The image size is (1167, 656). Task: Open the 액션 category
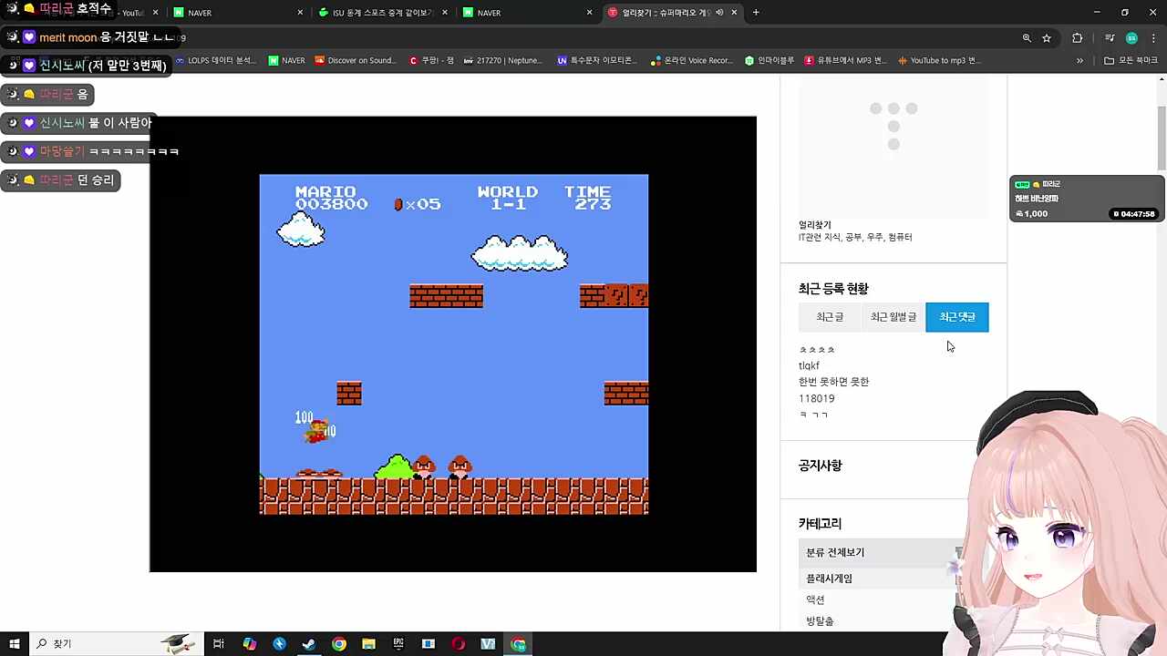[815, 600]
